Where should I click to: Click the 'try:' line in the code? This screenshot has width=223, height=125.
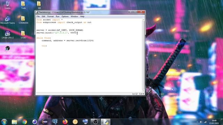pyautogui.click(x=44, y=46)
